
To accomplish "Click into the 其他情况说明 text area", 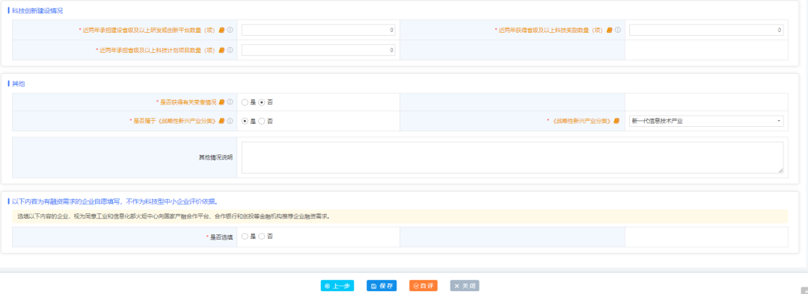I will click(x=512, y=157).
